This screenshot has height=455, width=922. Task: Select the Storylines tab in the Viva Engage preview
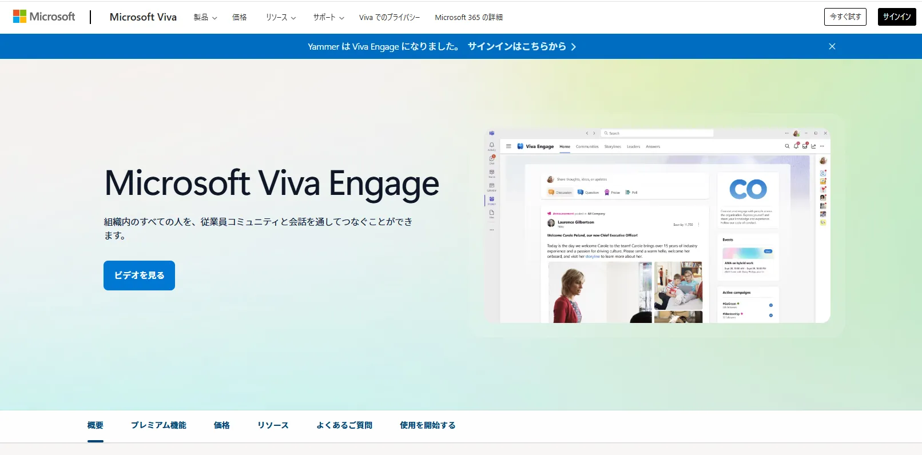tap(613, 147)
